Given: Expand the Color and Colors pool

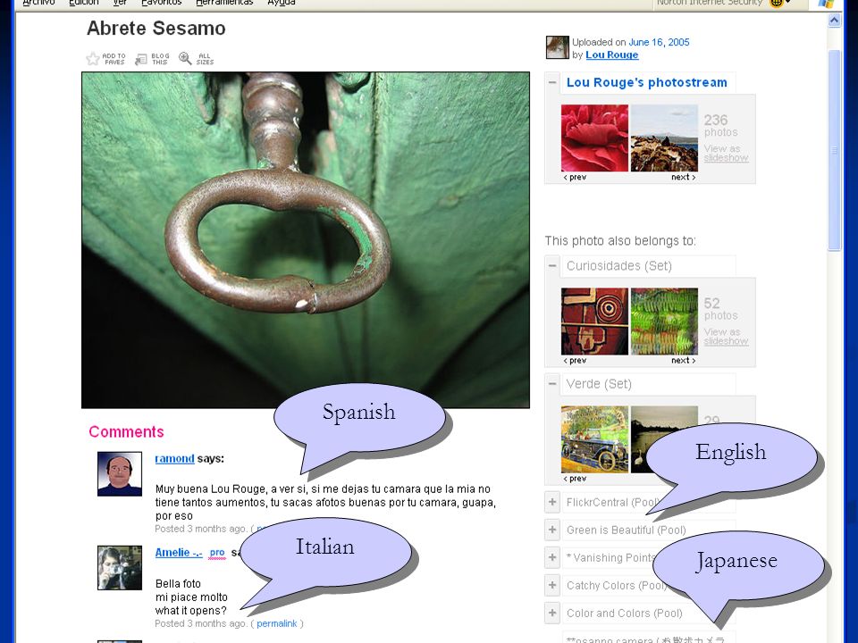Looking at the screenshot, I should pyautogui.click(x=552, y=613).
